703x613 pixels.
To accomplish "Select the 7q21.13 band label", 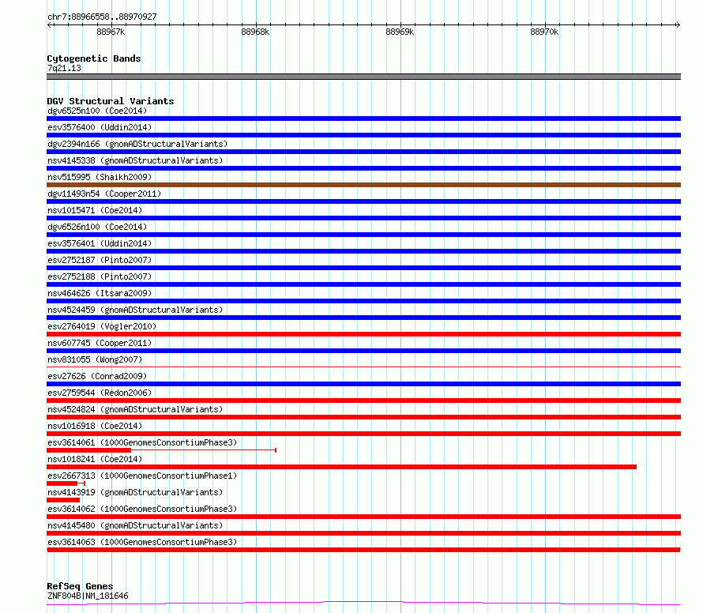I will tap(64, 68).
